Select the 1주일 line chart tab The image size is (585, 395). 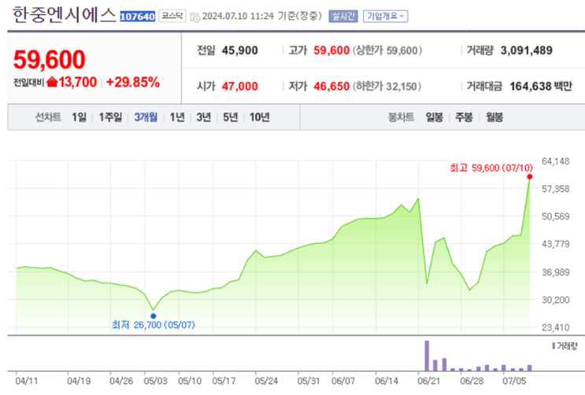110,117
